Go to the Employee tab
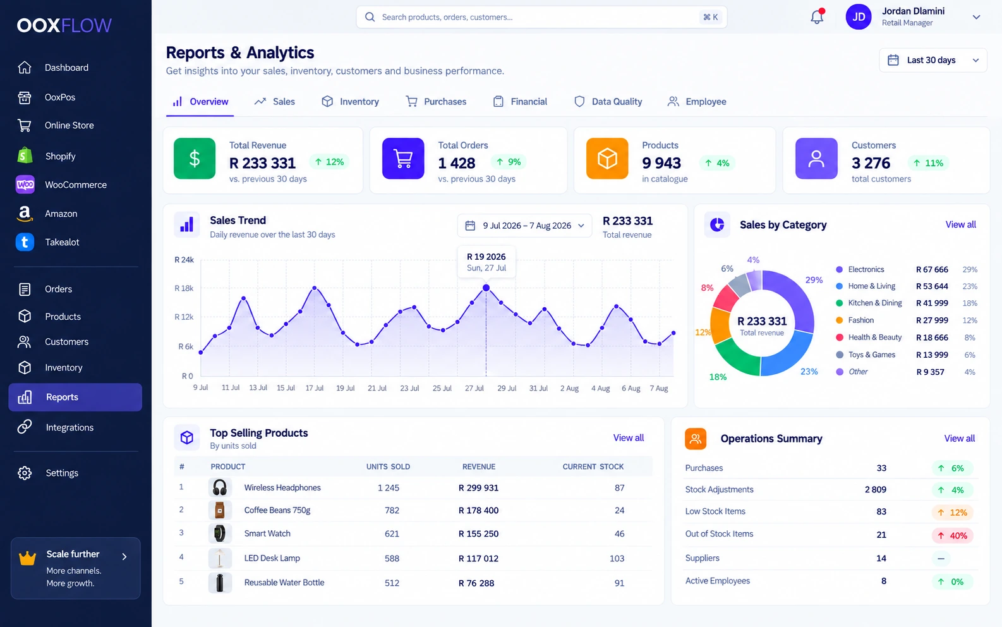The image size is (1002, 627). coord(697,102)
